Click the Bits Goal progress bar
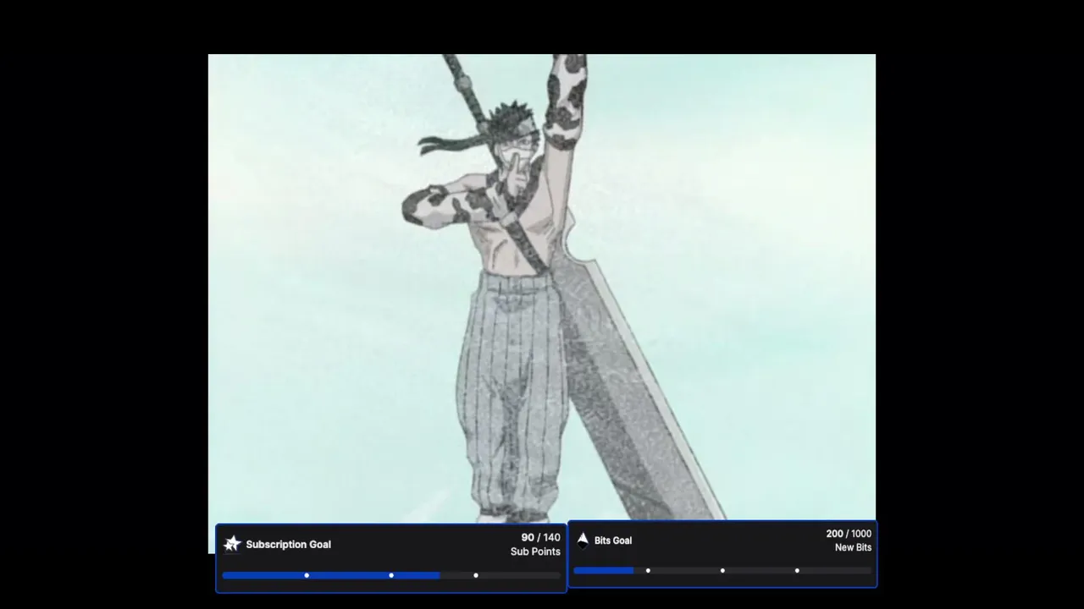1084x609 pixels. (722, 570)
